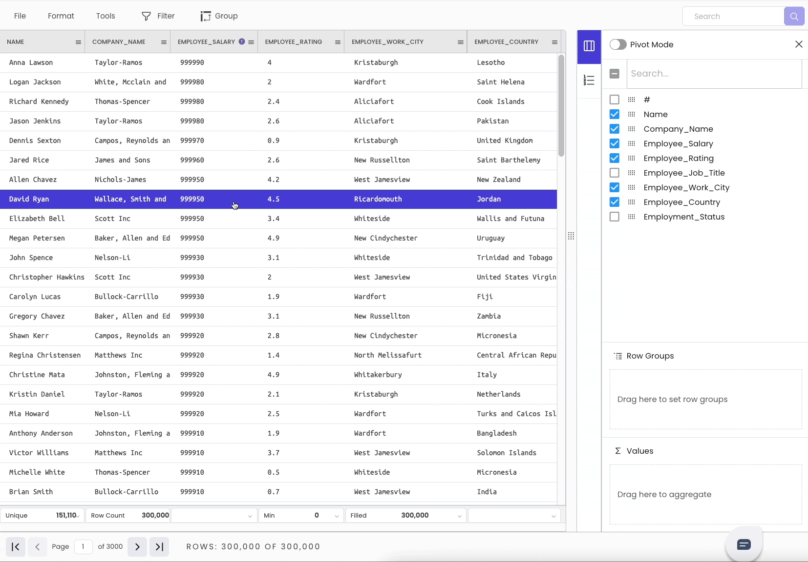The image size is (808, 562).
Task: Open the chat support bubble
Action: click(744, 544)
